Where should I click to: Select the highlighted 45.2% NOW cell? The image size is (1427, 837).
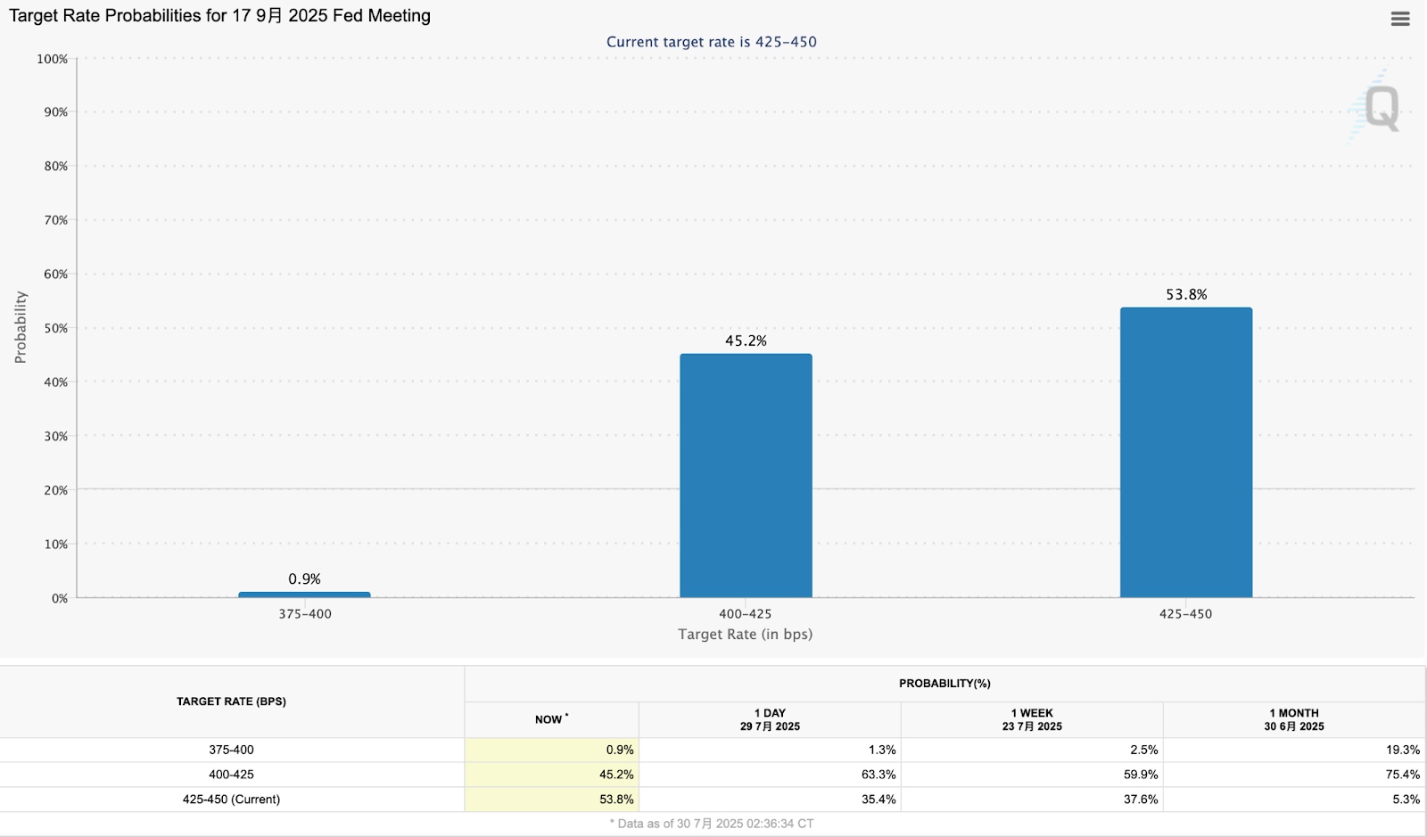tap(552, 775)
